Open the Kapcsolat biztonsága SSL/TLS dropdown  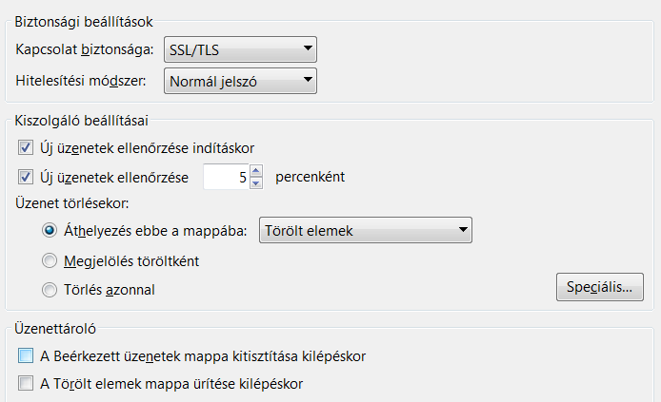tap(240, 48)
